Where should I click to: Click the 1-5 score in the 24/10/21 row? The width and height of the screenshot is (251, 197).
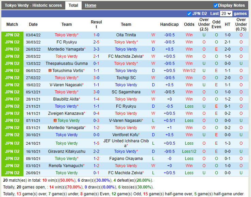(96, 143)
